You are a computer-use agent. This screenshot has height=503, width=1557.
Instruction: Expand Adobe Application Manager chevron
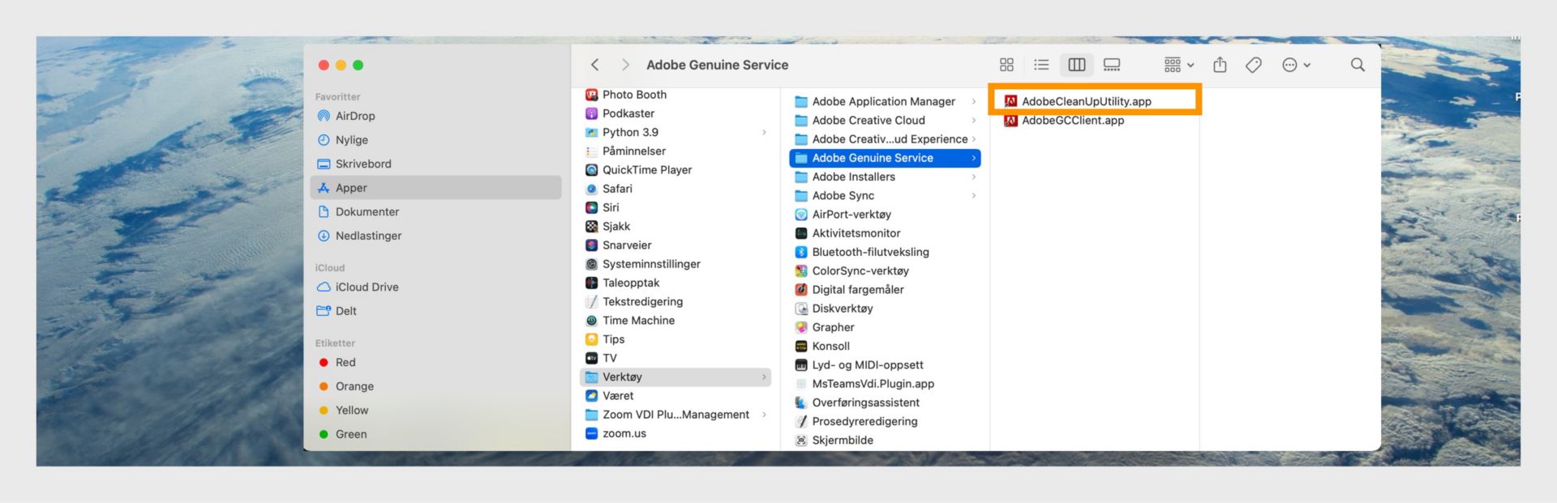[974, 101]
